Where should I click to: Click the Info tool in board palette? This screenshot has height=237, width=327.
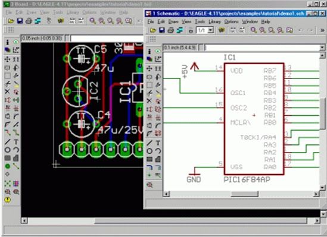(7, 42)
